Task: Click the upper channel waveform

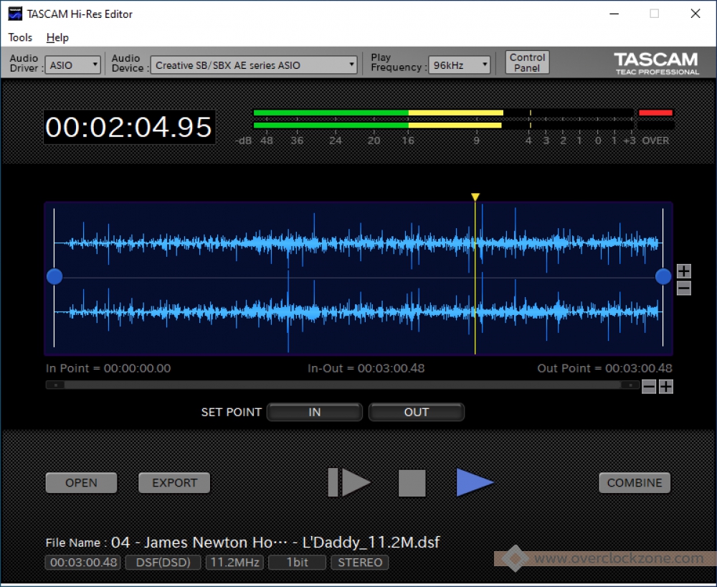Action: click(358, 243)
